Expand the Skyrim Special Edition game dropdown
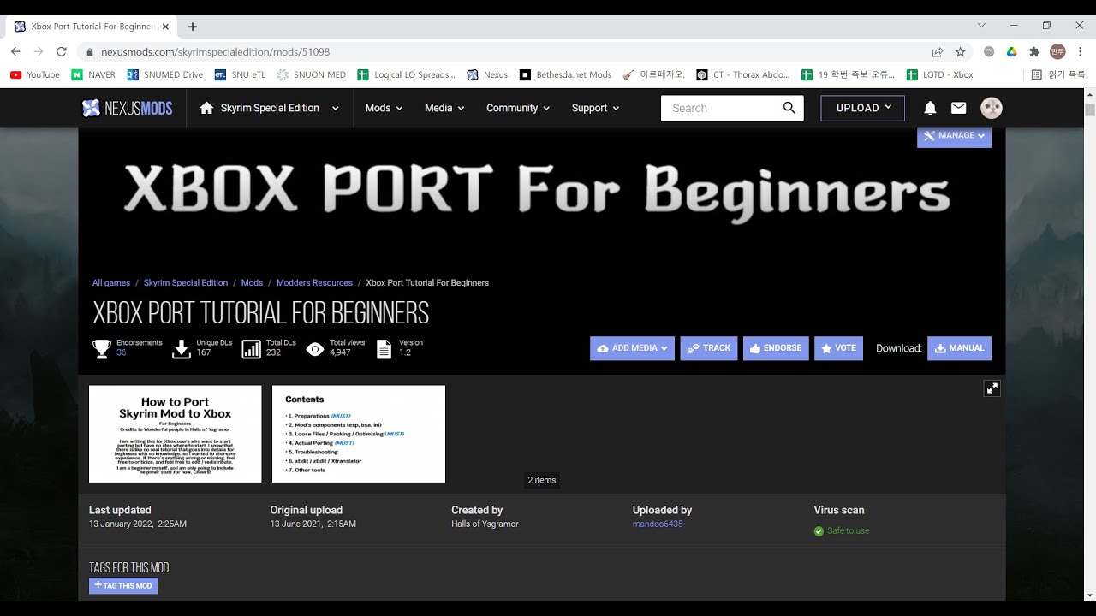This screenshot has height=616, width=1096. tap(335, 109)
